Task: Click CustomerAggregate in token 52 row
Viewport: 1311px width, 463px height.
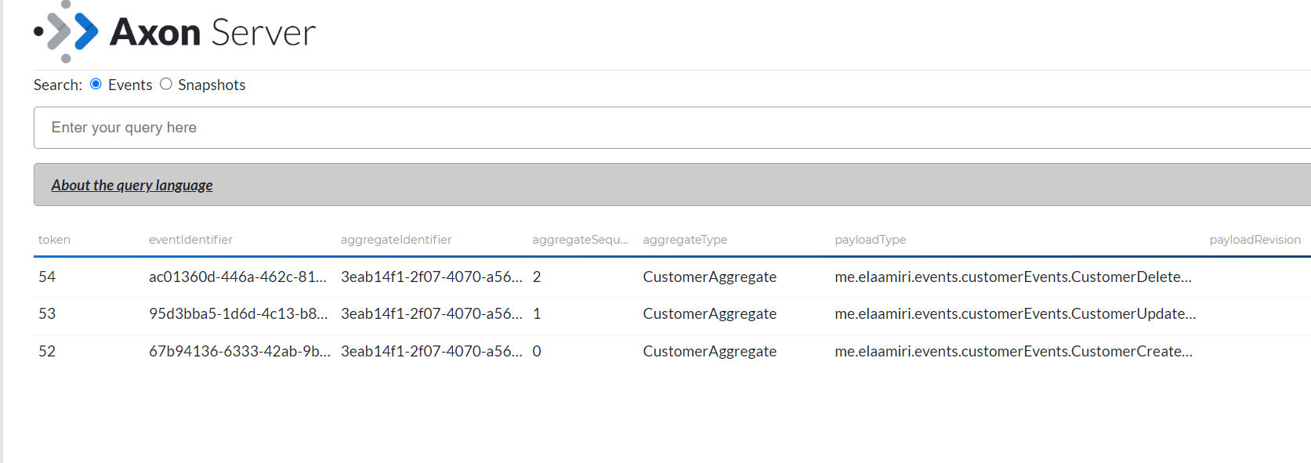Action: tap(710, 351)
